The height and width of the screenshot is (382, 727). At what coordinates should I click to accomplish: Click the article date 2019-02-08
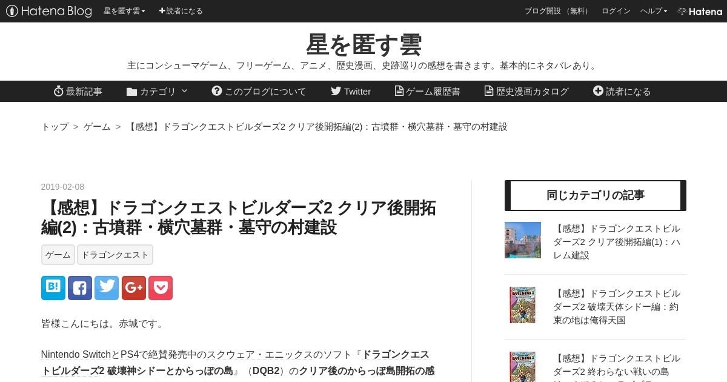(62, 187)
